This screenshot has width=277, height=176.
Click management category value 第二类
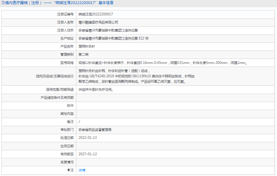pos(83,54)
